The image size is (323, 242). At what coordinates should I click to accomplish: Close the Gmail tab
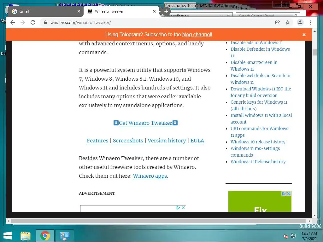click(79, 11)
